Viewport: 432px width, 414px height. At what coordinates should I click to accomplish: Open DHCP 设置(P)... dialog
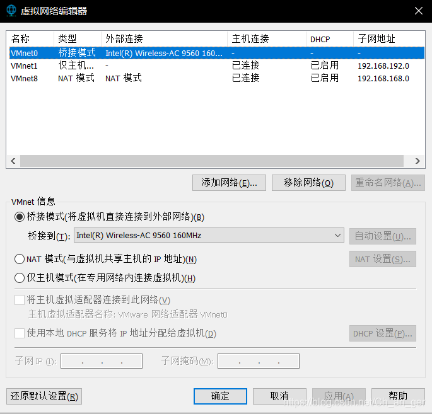tap(383, 333)
